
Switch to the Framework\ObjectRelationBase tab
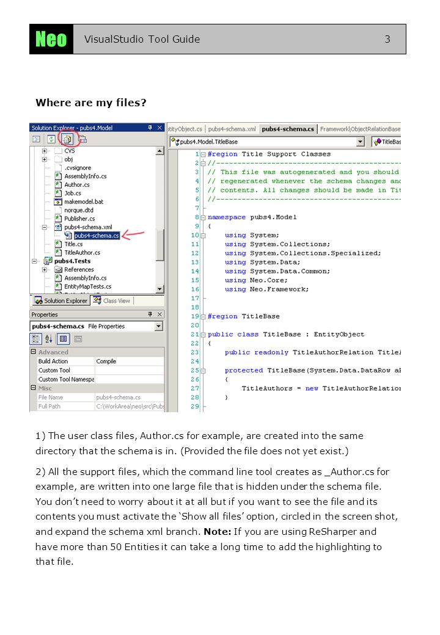pyautogui.click(x=360, y=129)
